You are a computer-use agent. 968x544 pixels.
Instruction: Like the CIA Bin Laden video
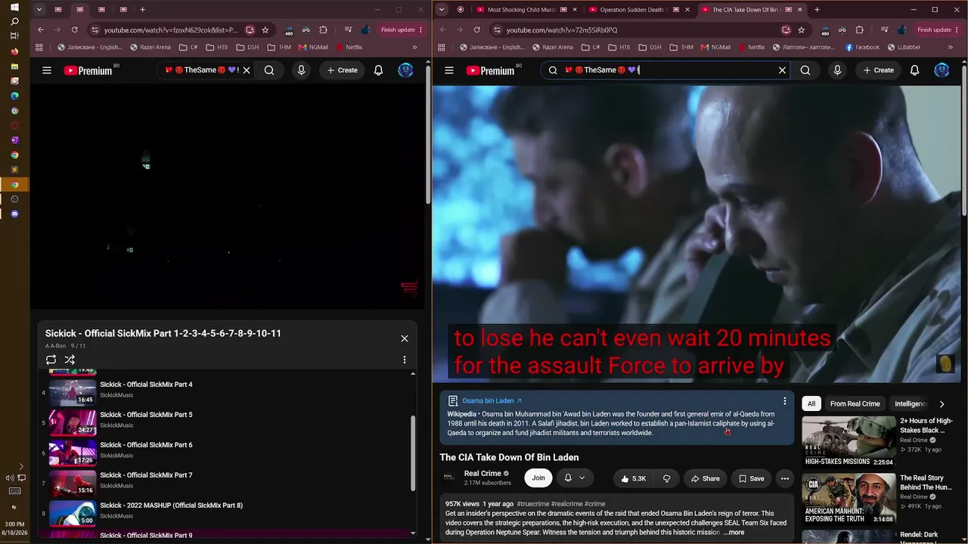633,478
